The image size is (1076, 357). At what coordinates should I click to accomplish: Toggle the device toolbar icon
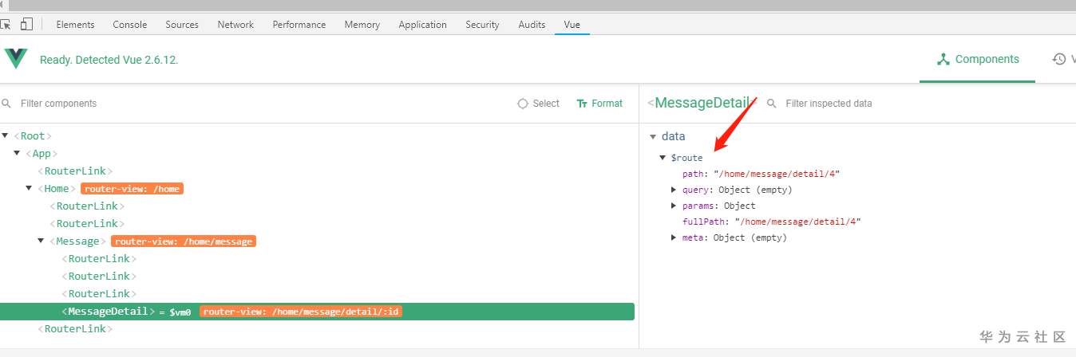[x=26, y=25]
